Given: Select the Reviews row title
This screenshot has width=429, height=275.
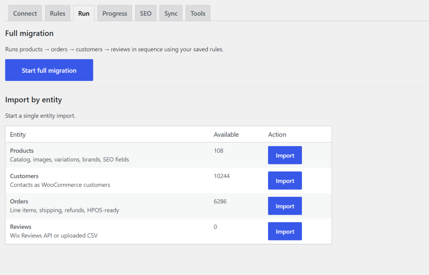Looking at the screenshot, I should [21, 227].
